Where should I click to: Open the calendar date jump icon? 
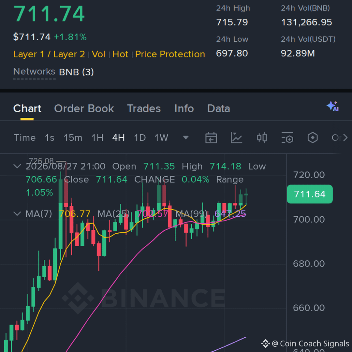[x=211, y=138]
